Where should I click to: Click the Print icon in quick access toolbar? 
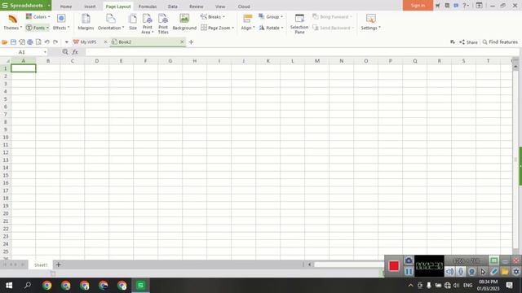click(30, 42)
